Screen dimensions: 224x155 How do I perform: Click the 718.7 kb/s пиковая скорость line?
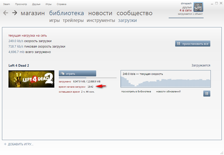click(37, 47)
